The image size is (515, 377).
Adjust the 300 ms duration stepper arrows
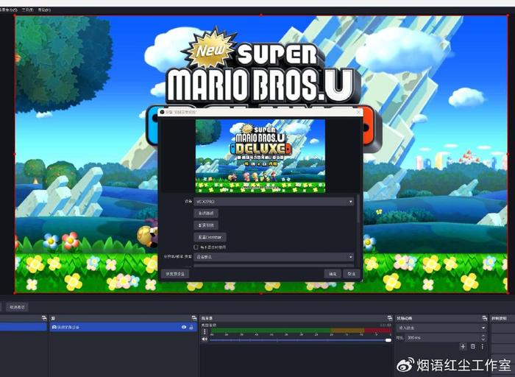483,337
